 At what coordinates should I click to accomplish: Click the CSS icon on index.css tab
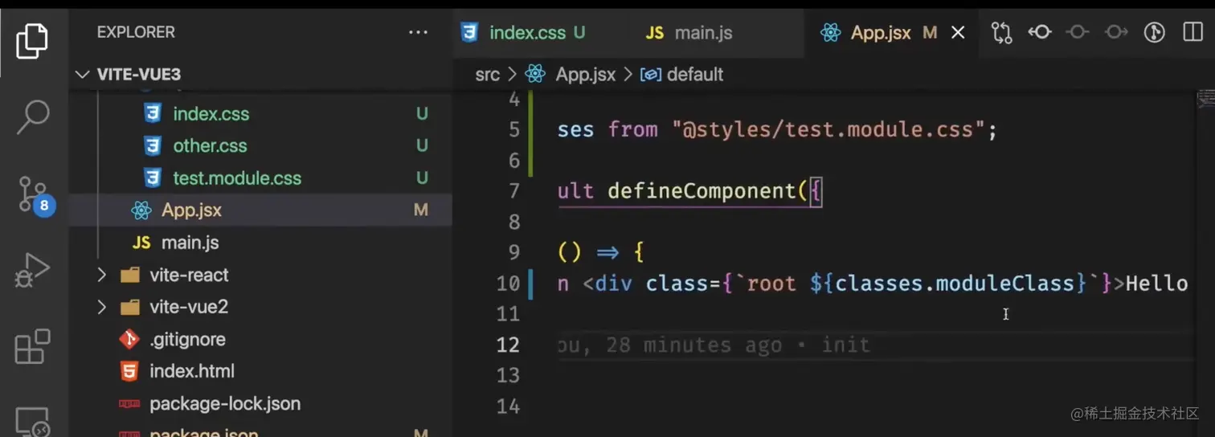point(469,32)
